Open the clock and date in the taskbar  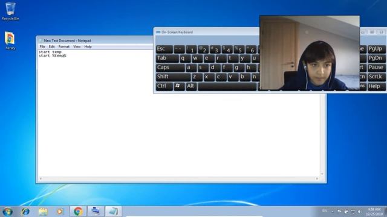(374, 212)
